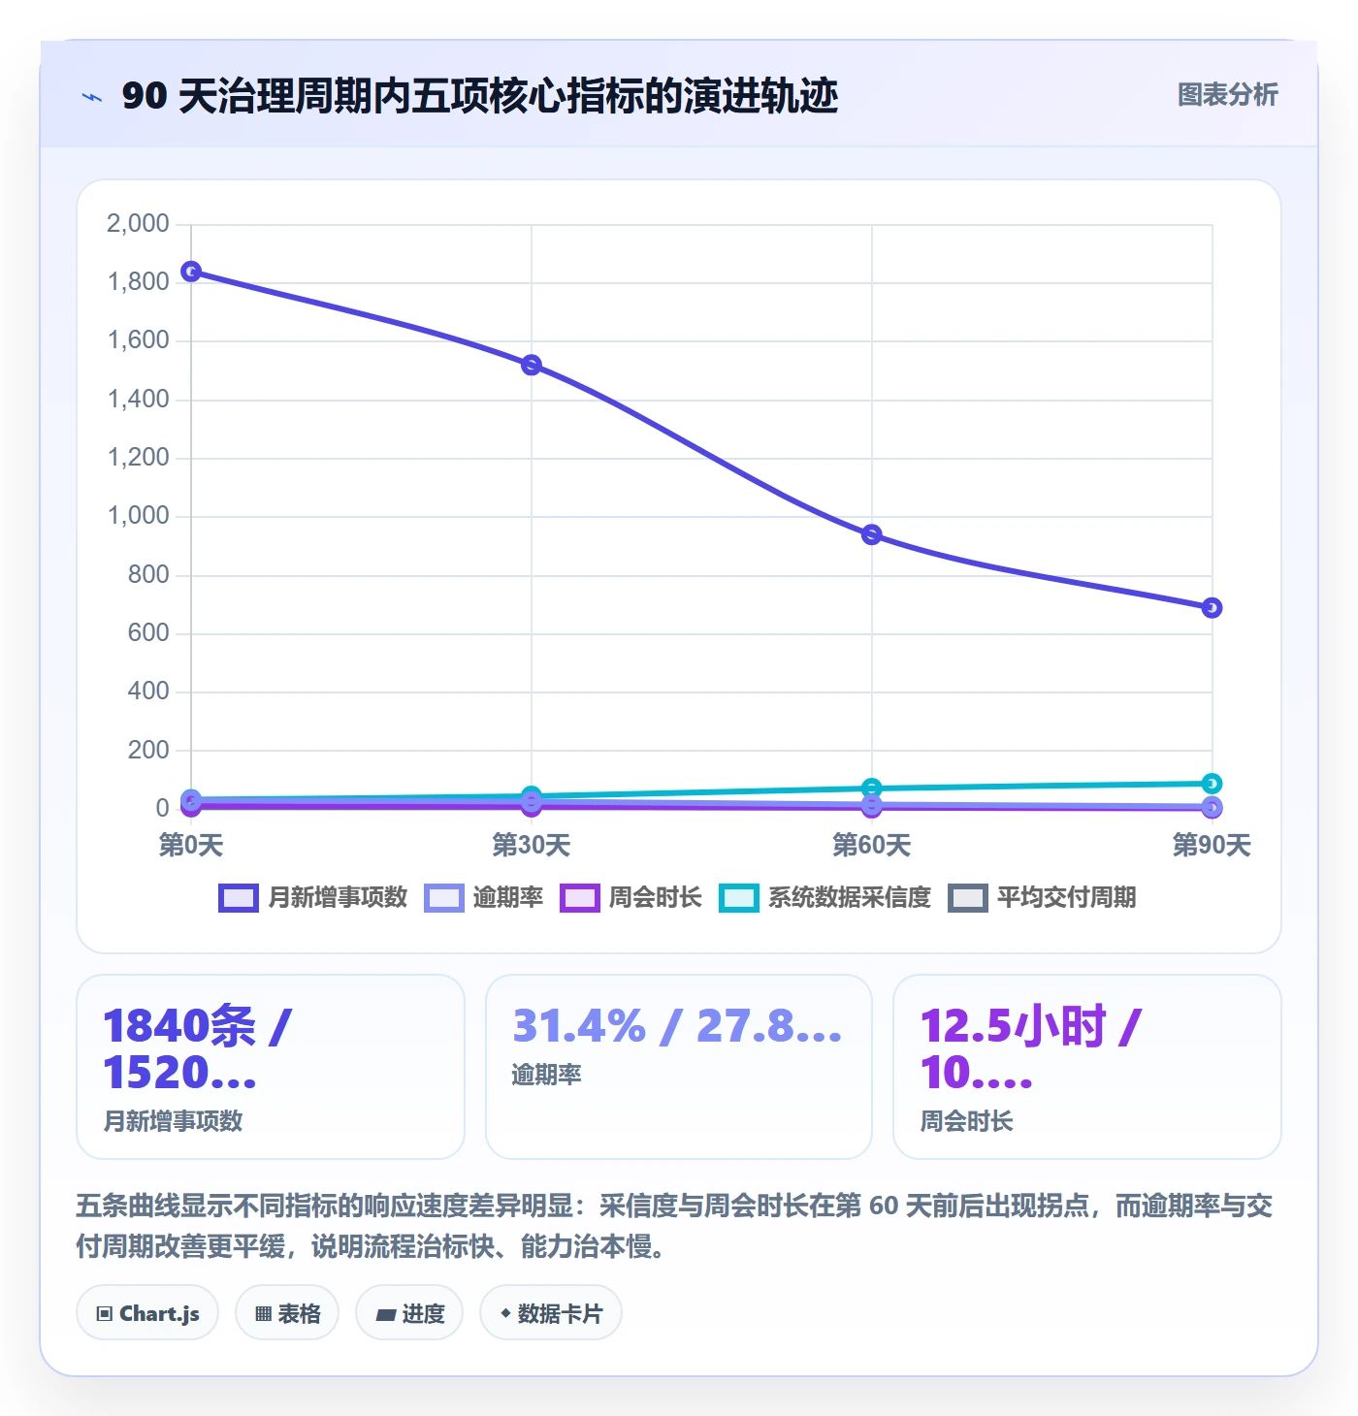Toggle the 周会时长 legend swatch
The height and width of the screenshot is (1416, 1358).
(x=580, y=898)
